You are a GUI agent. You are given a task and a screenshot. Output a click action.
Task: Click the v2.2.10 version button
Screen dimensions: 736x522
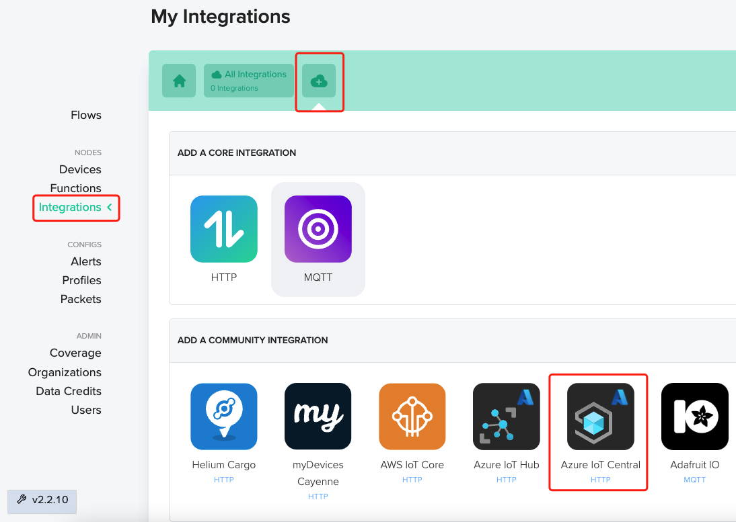point(42,501)
